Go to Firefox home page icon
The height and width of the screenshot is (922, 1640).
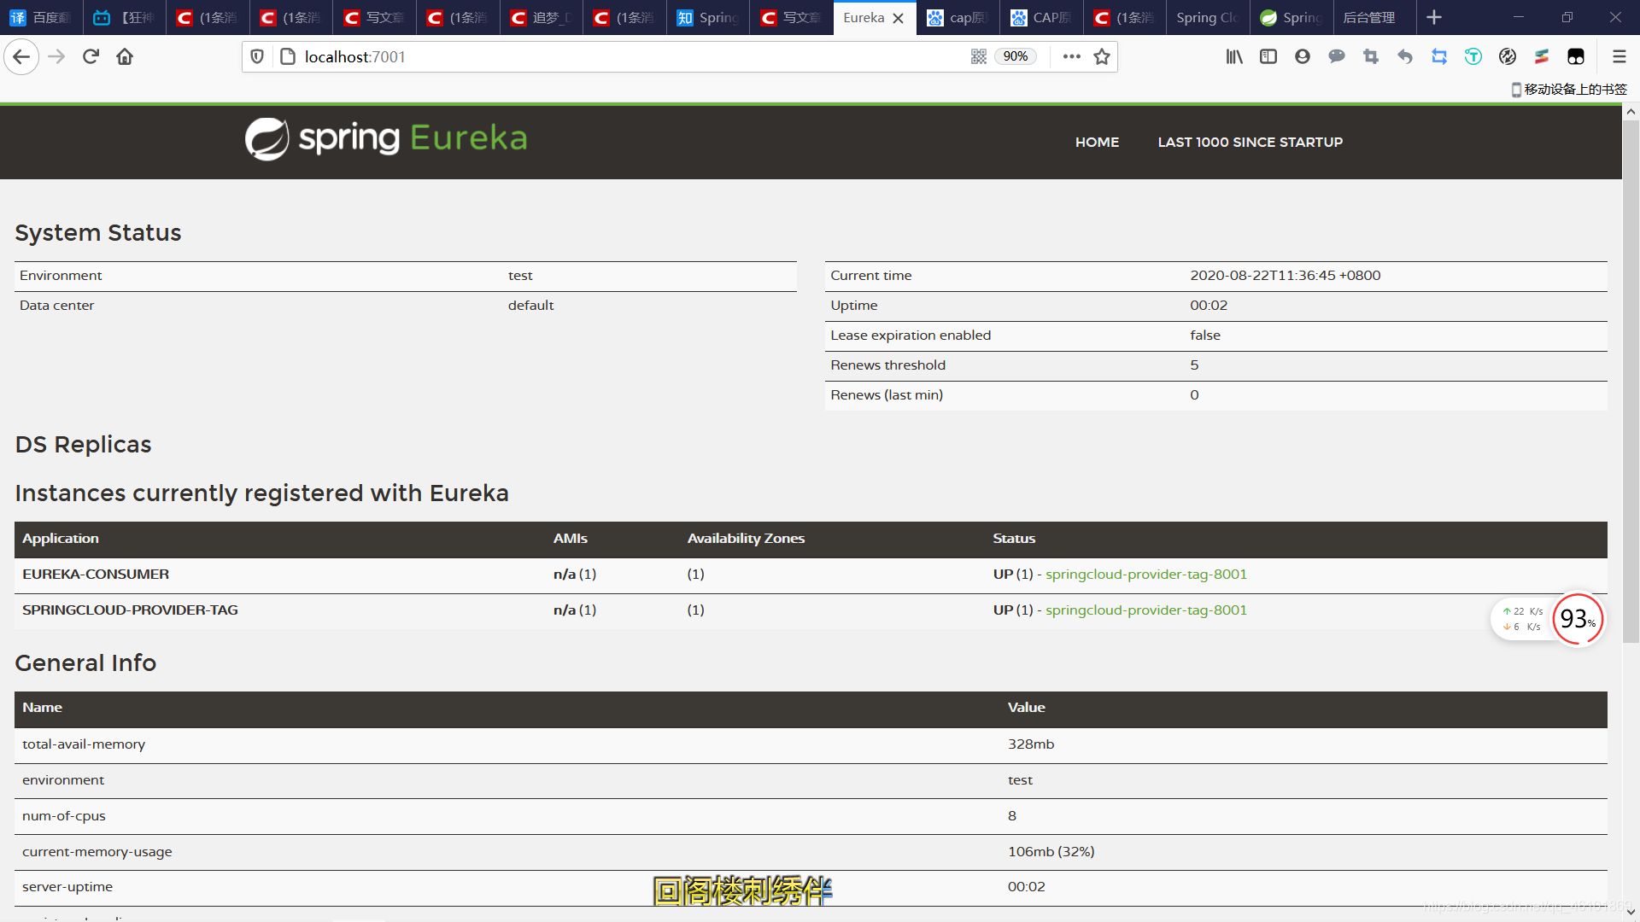(125, 56)
